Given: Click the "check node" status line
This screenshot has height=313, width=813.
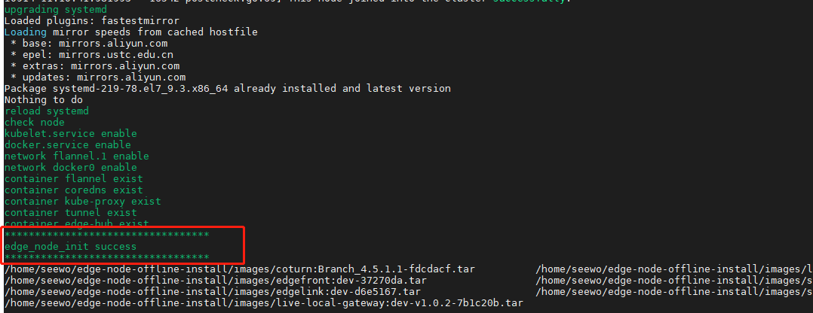Looking at the screenshot, I should [x=35, y=123].
